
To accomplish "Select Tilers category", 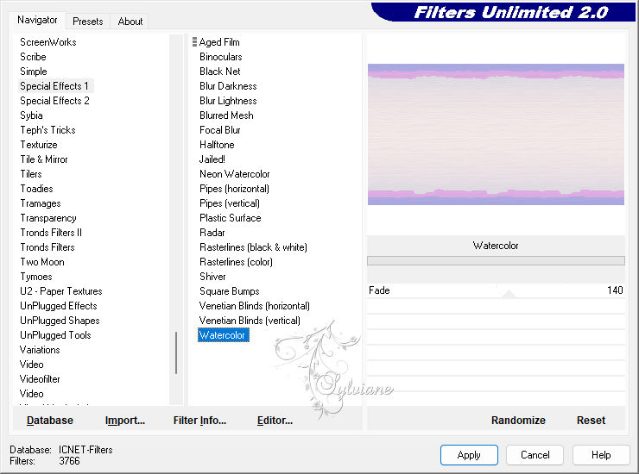I will [x=31, y=174].
